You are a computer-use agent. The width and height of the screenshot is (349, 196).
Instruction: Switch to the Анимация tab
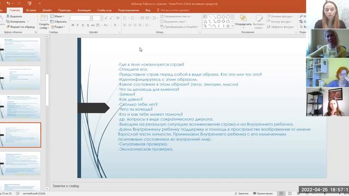click(84, 10)
